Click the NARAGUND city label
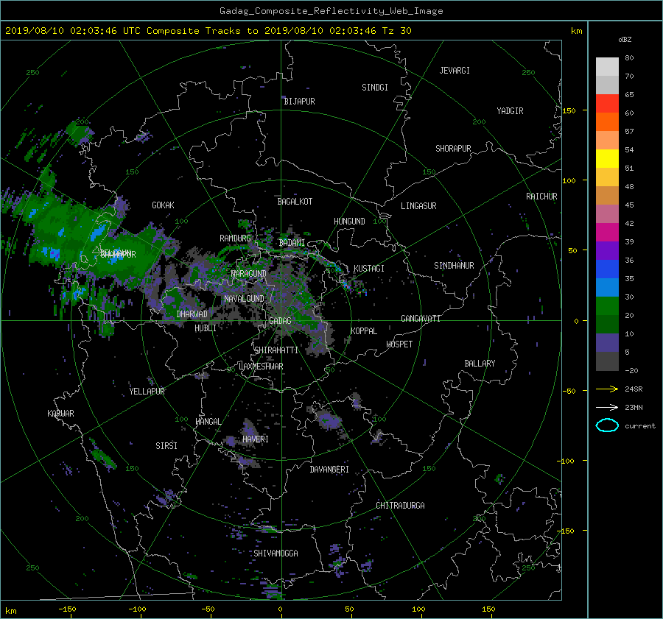The width and height of the screenshot is (663, 619). tap(249, 274)
